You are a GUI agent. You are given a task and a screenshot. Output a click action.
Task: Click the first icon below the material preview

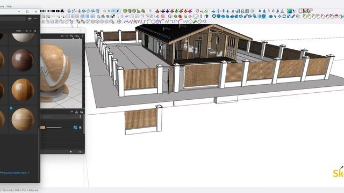tap(71, 112)
